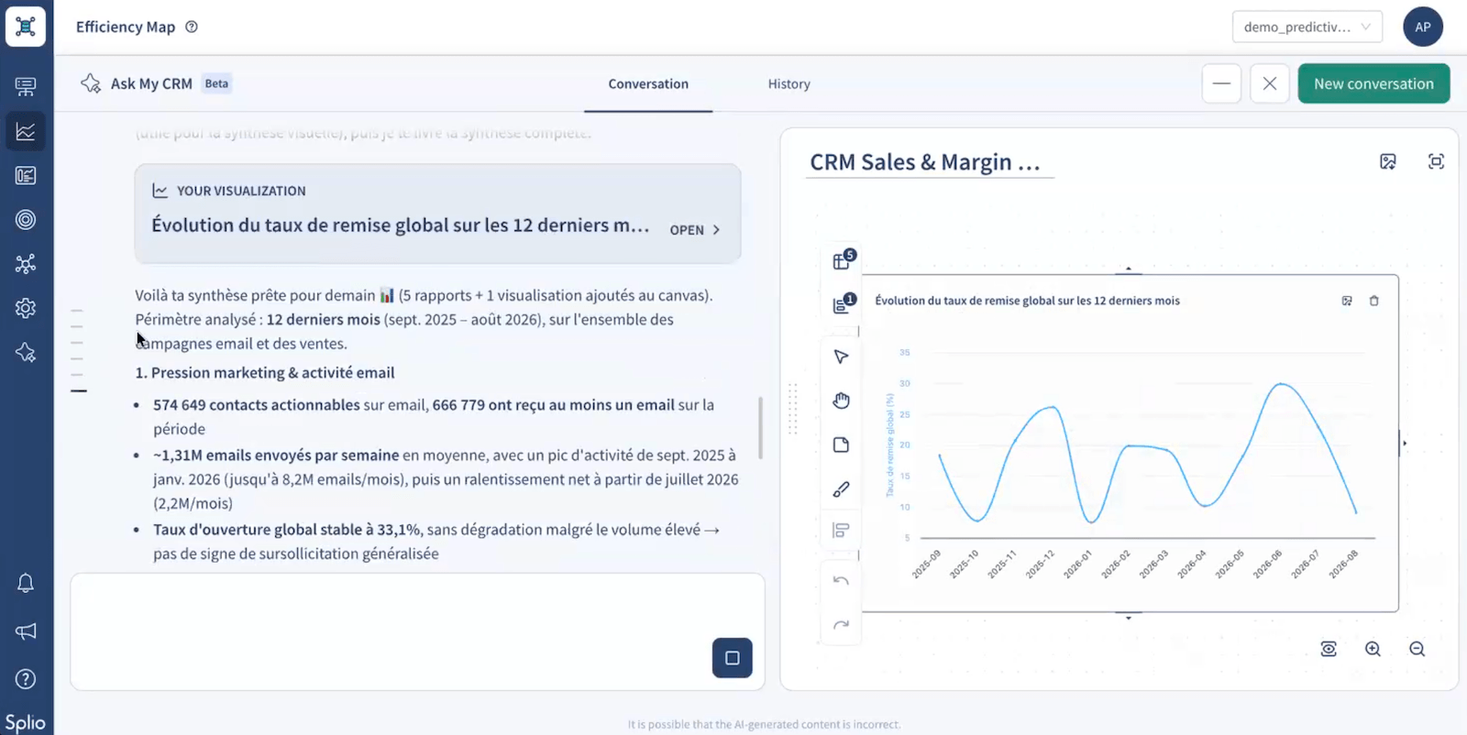
Task: Open the canvas alignment tool
Action: [841, 530]
